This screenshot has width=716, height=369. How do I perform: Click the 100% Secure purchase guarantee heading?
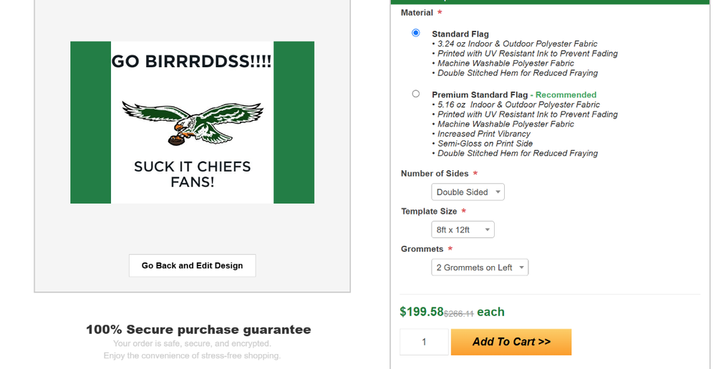click(198, 330)
